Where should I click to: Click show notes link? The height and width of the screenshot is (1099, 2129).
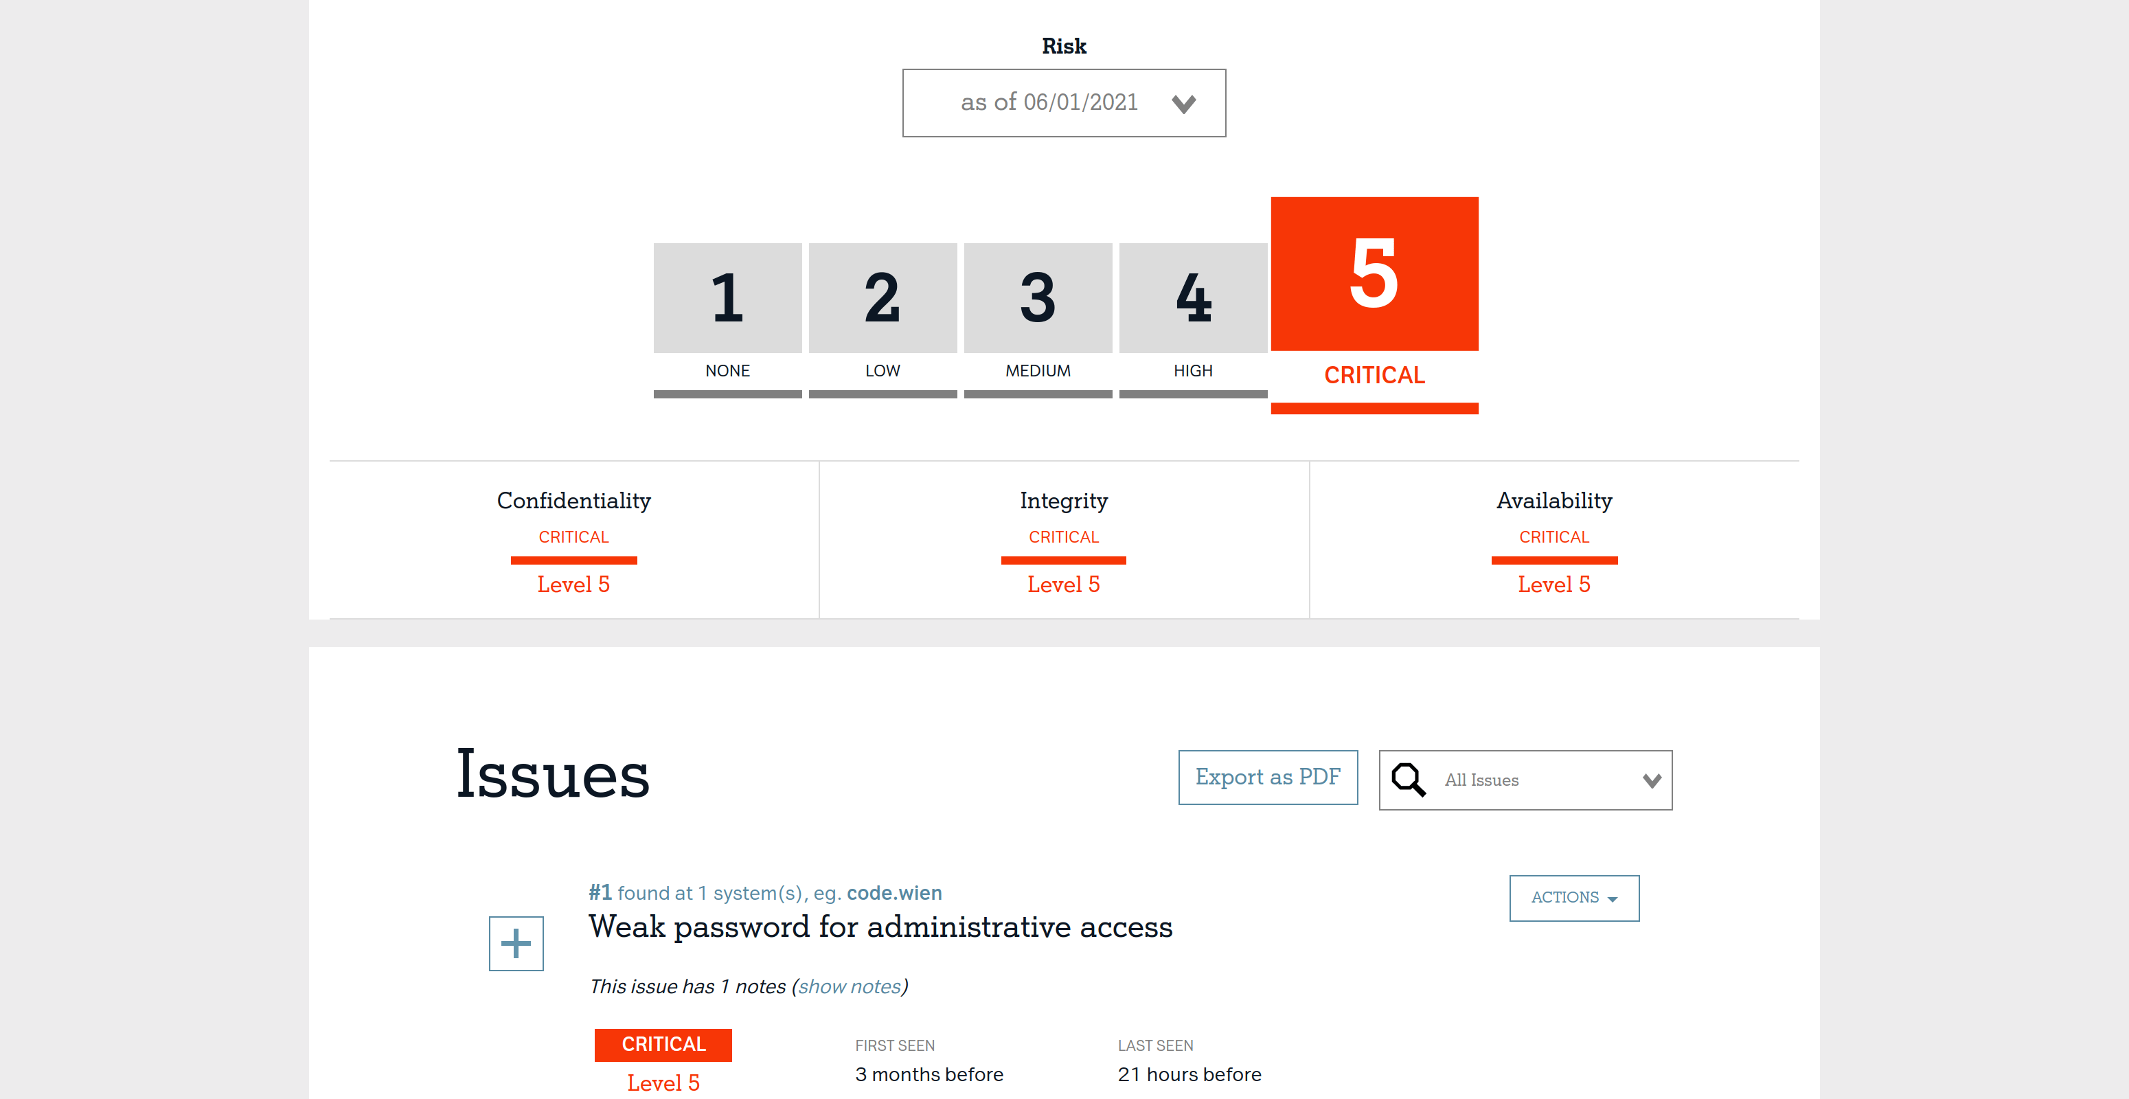pos(849,986)
